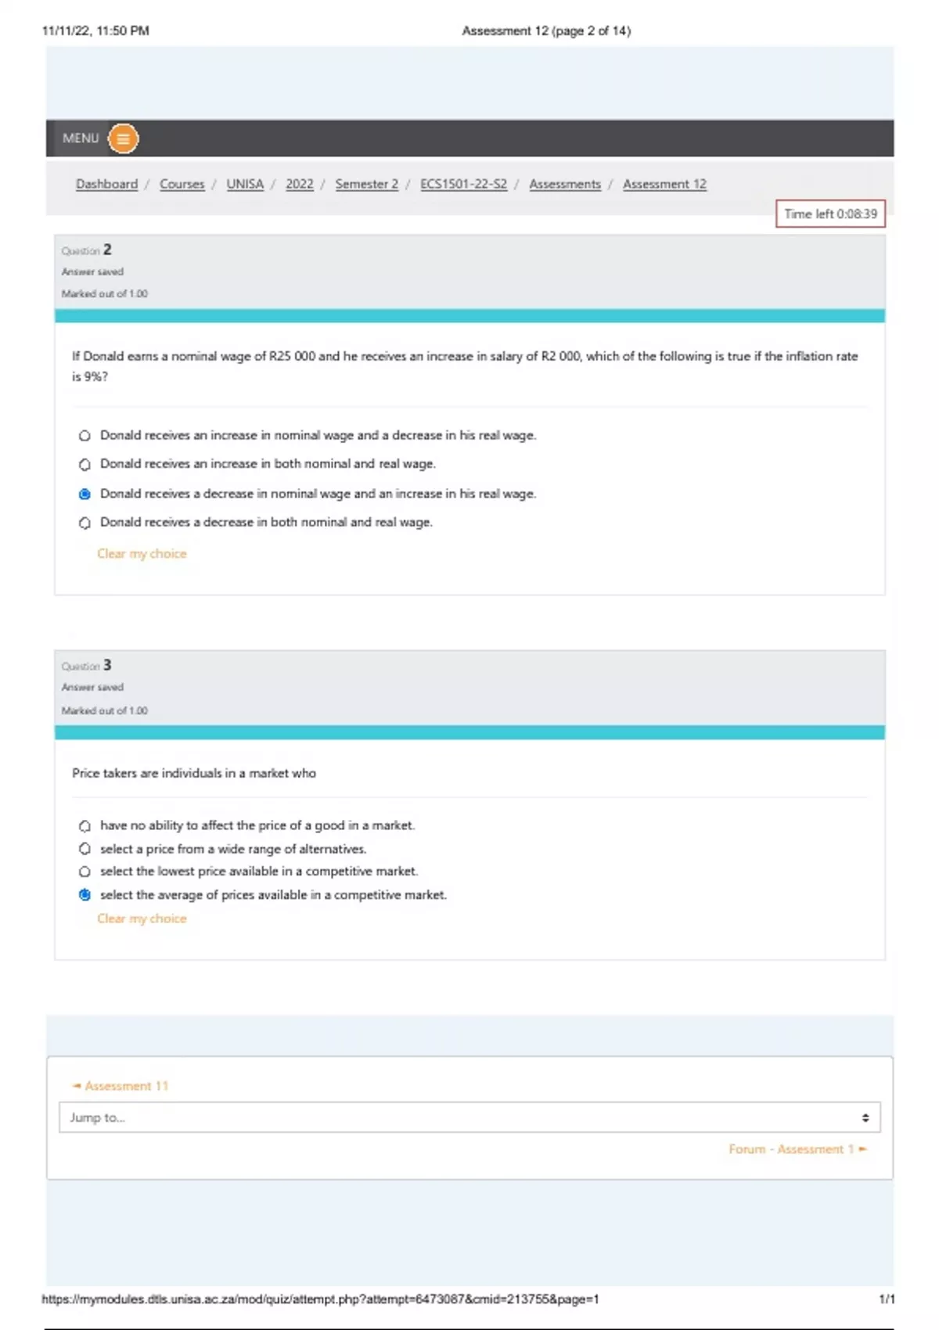Select 'select a price from a wide range'
This screenshot has height=1330, width=939.
pyautogui.click(x=85, y=849)
